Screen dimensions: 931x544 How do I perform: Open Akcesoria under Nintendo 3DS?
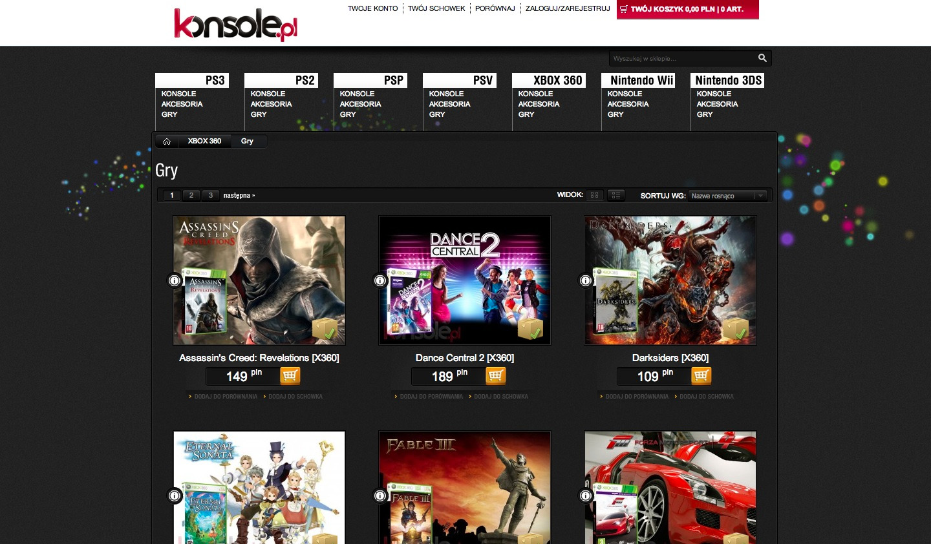(x=717, y=104)
